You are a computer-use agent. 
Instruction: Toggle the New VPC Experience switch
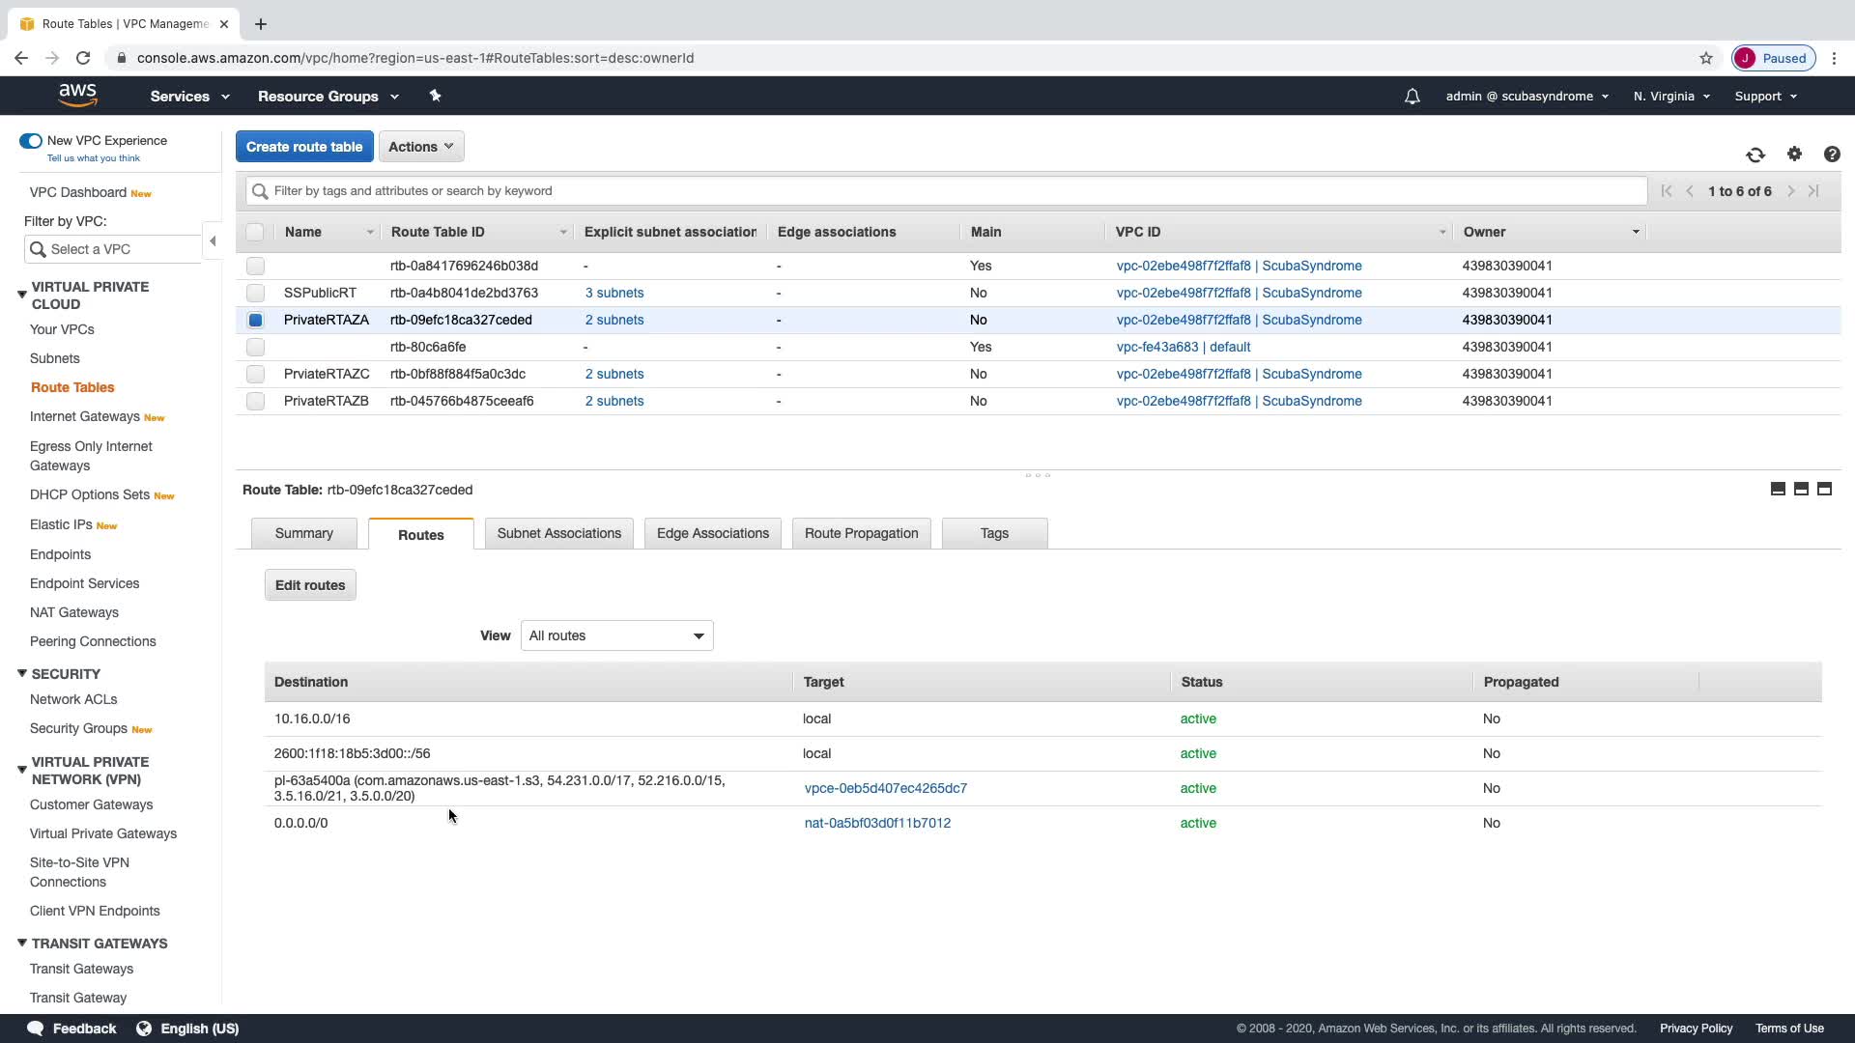[31, 141]
